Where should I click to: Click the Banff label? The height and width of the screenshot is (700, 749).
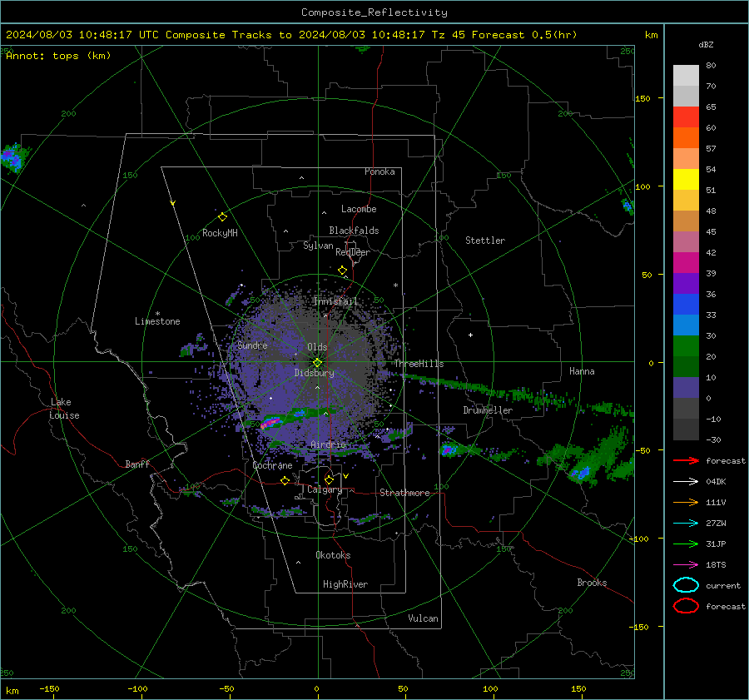click(137, 464)
